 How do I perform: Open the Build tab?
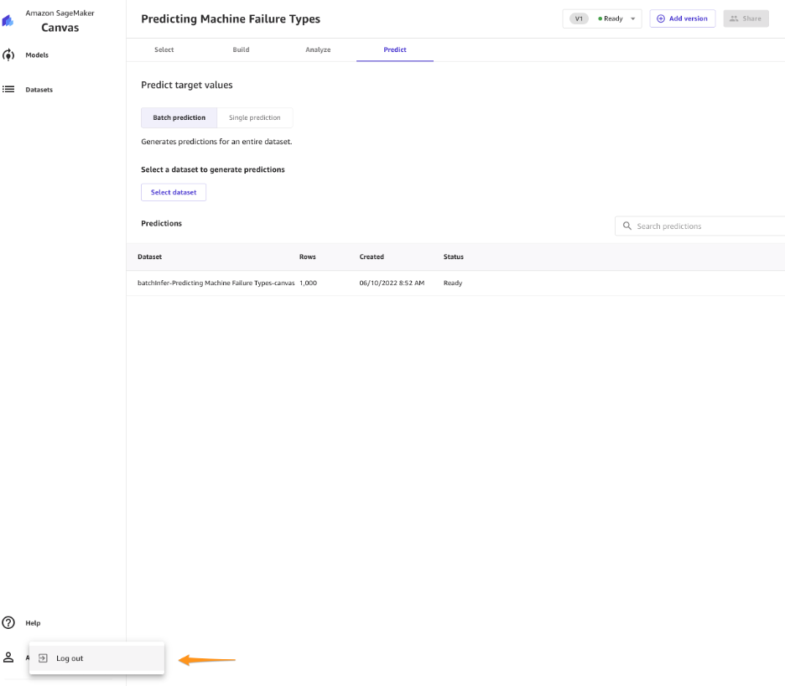point(241,49)
